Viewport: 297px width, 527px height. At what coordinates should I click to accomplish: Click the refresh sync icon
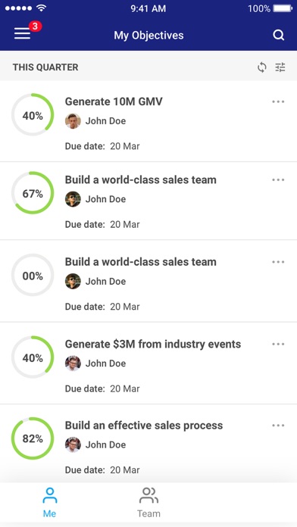click(x=261, y=67)
